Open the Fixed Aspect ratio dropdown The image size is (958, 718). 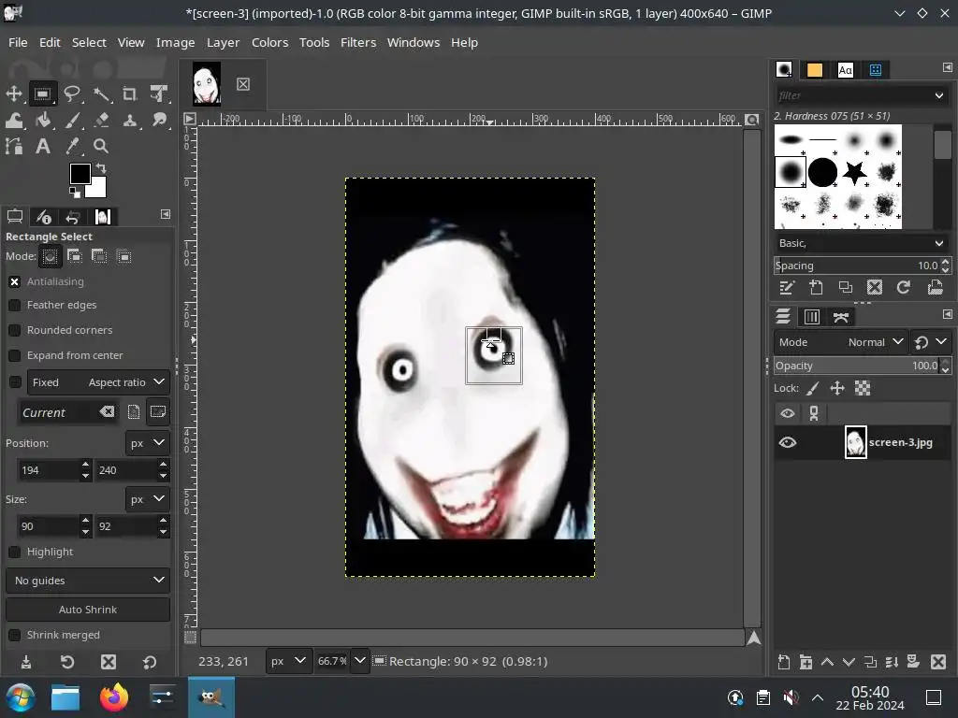click(x=98, y=382)
